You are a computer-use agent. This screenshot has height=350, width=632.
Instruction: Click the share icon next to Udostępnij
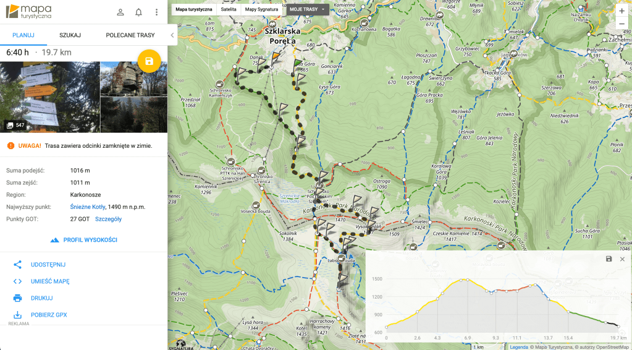[18, 265]
